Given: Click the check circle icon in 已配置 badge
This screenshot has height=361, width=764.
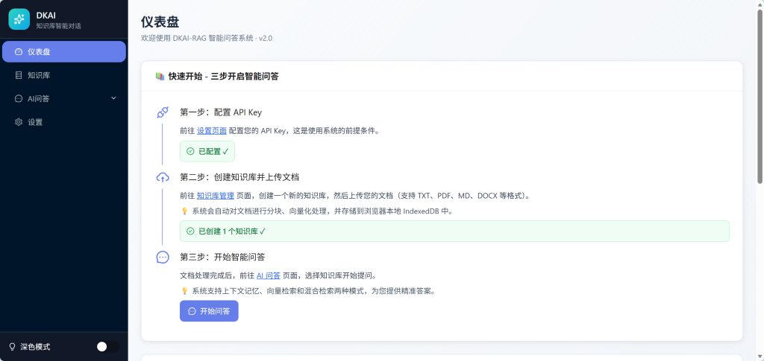Looking at the screenshot, I should pyautogui.click(x=190, y=152).
